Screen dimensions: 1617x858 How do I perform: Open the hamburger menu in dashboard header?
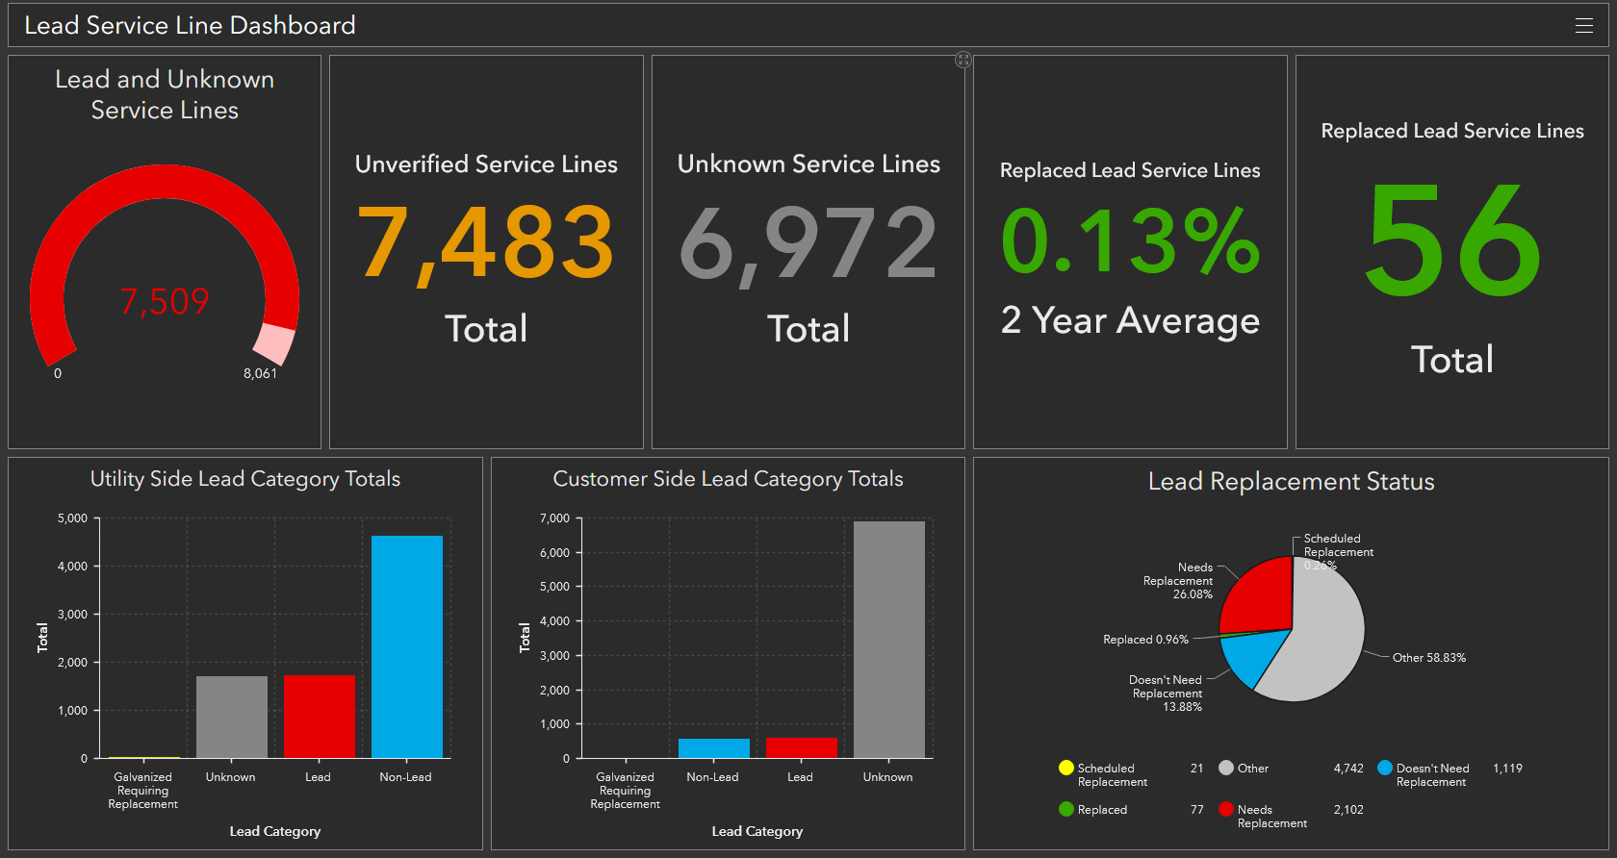point(1583,26)
